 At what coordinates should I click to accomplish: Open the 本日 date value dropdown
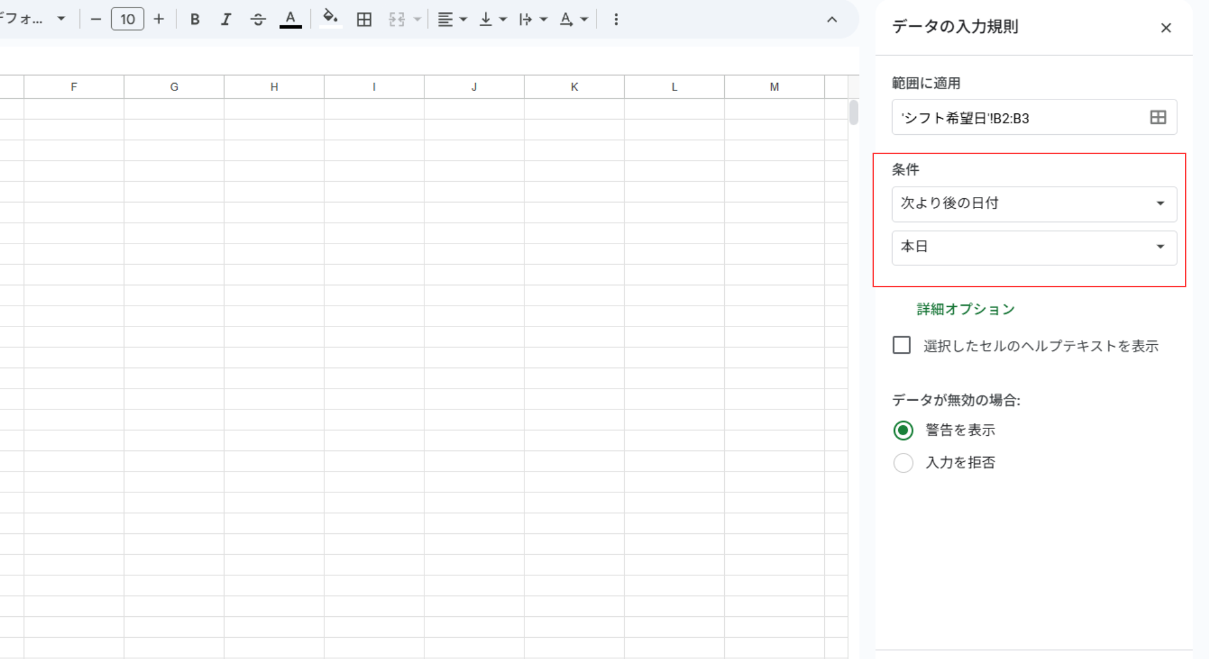[1034, 247]
